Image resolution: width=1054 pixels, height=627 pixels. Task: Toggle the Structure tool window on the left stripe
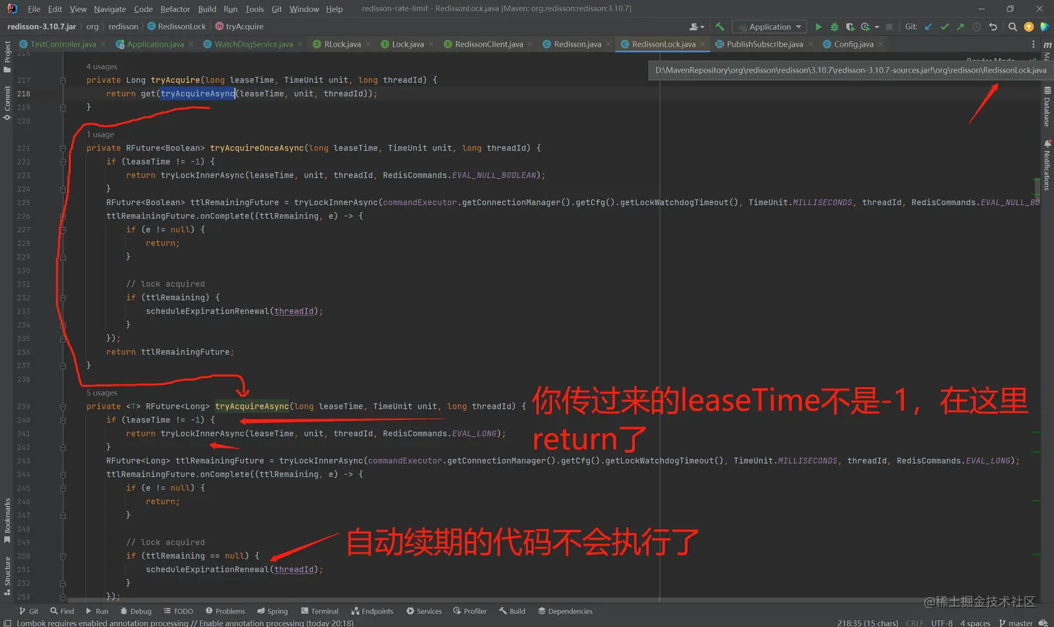pos(7,576)
